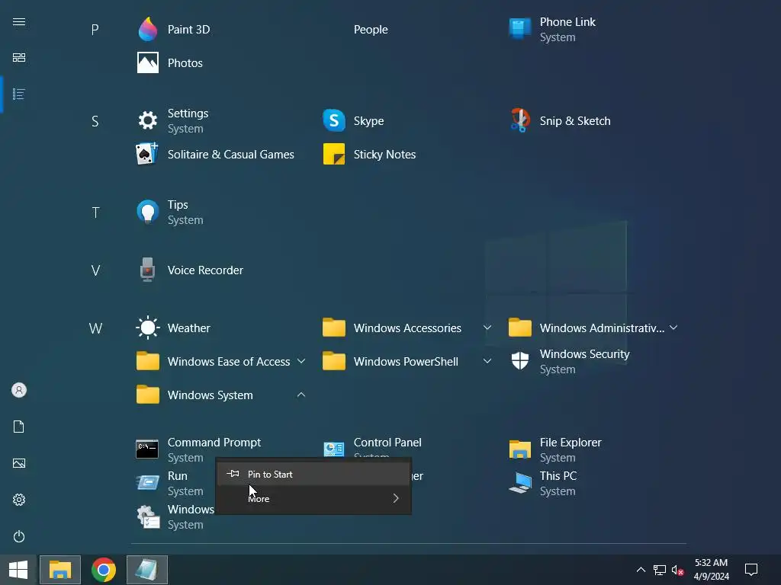Click the People app entry
Screen dimensions: 781x585
pyautogui.click(x=371, y=30)
